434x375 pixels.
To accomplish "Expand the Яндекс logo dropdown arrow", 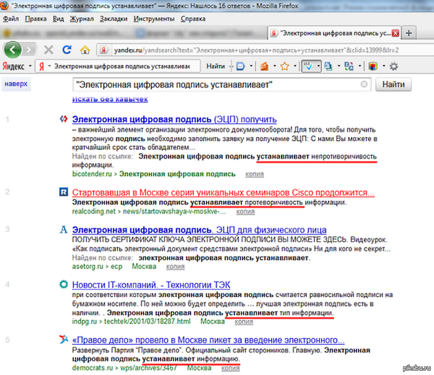I will (30, 66).
